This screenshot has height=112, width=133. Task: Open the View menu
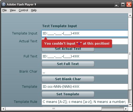tap(13, 10)
